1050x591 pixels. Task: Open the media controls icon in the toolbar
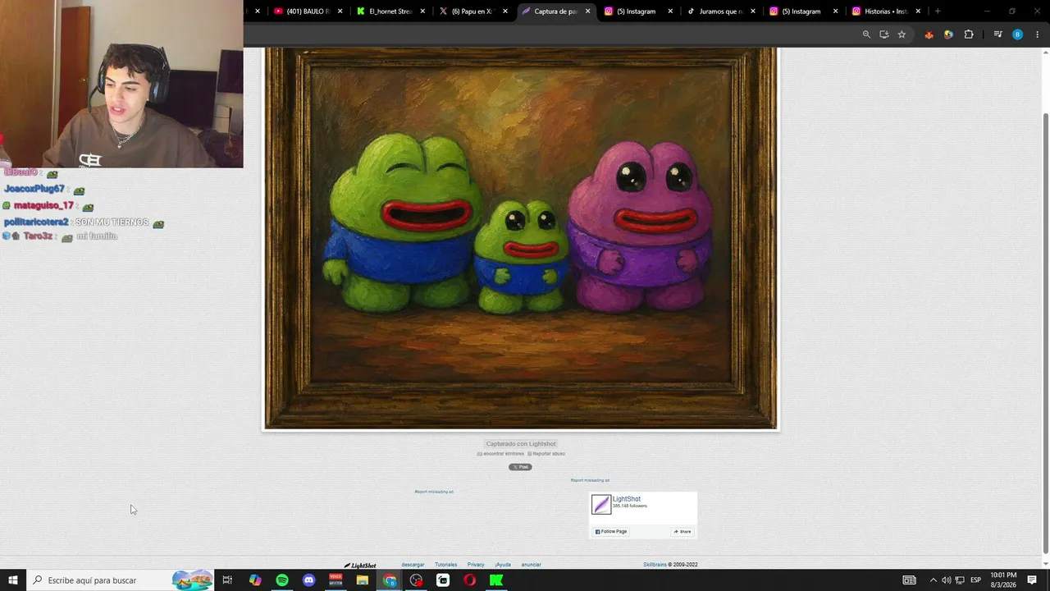coord(997,34)
